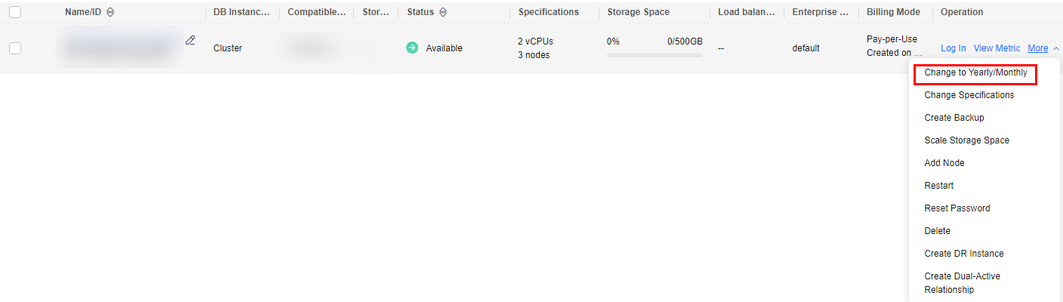Click the storage space usage progress bar
1063x302 pixels.
pyautogui.click(x=655, y=55)
